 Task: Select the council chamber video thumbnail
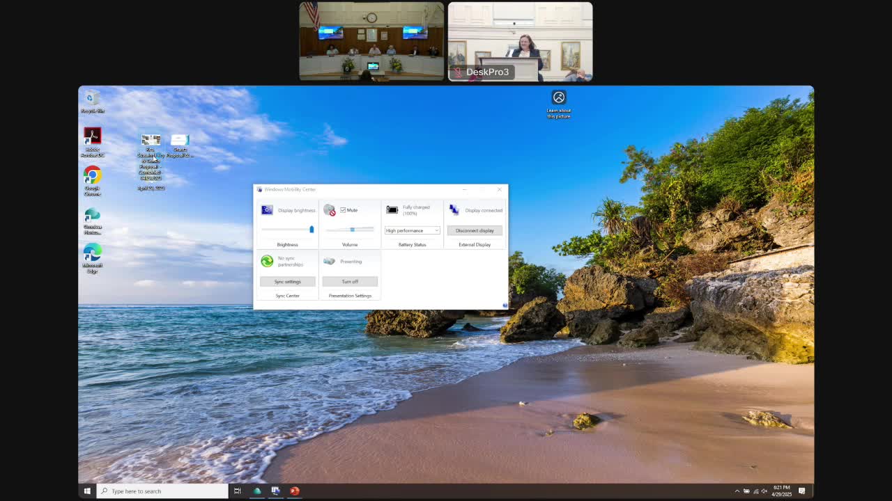coord(371,41)
